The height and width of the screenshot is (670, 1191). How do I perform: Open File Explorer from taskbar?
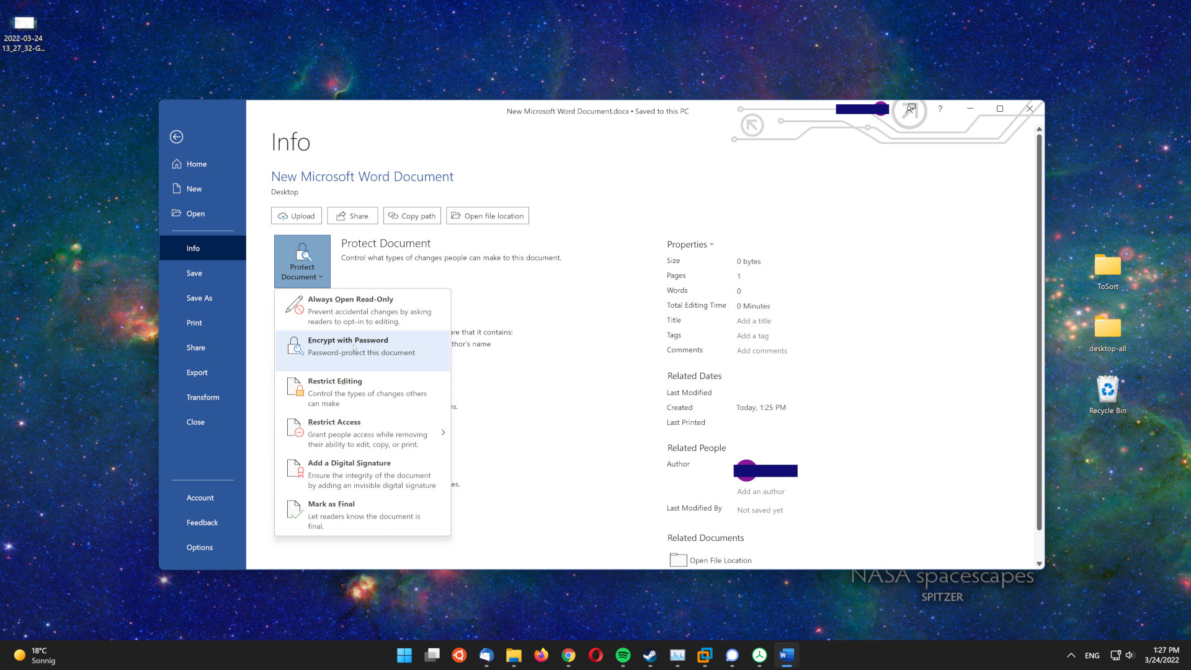[514, 655]
